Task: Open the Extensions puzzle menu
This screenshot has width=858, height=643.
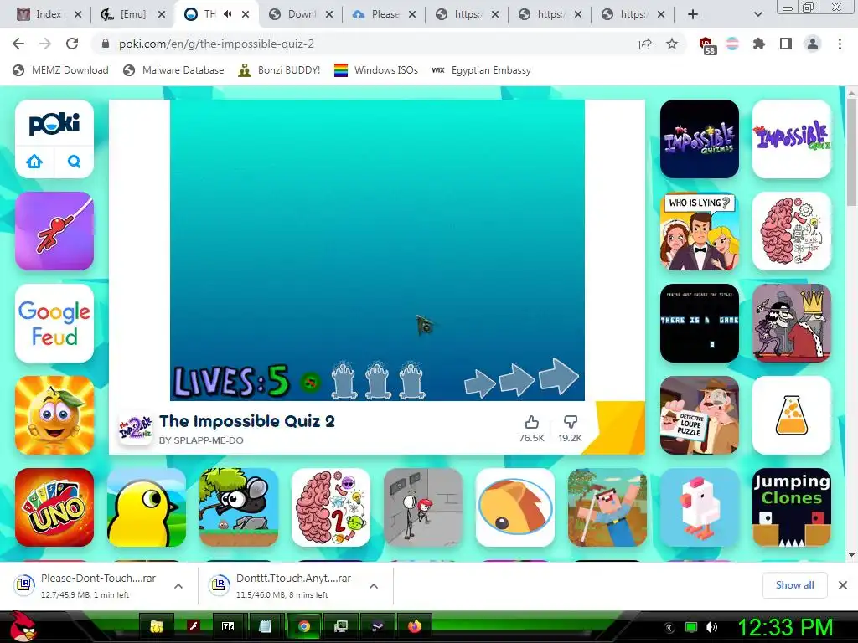Action: (759, 44)
